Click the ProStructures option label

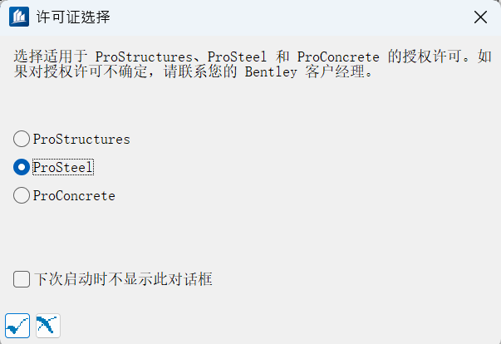81,139
